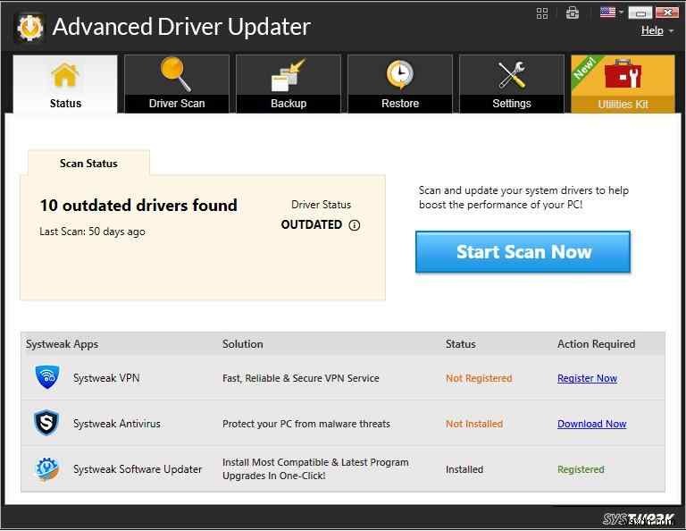Viewport: 686px width, 531px height.
Task: Click the Start Scan Now button
Action: pos(523,252)
